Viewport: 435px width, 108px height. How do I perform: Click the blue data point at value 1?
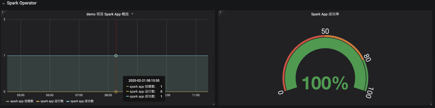116,56
